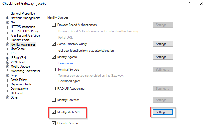Uncheck Active Directory Query
Image resolution: width=208 pixels, height=132 pixels.
(54, 44)
